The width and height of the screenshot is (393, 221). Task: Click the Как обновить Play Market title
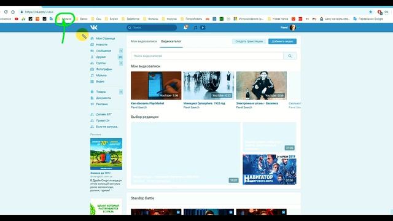147,103
